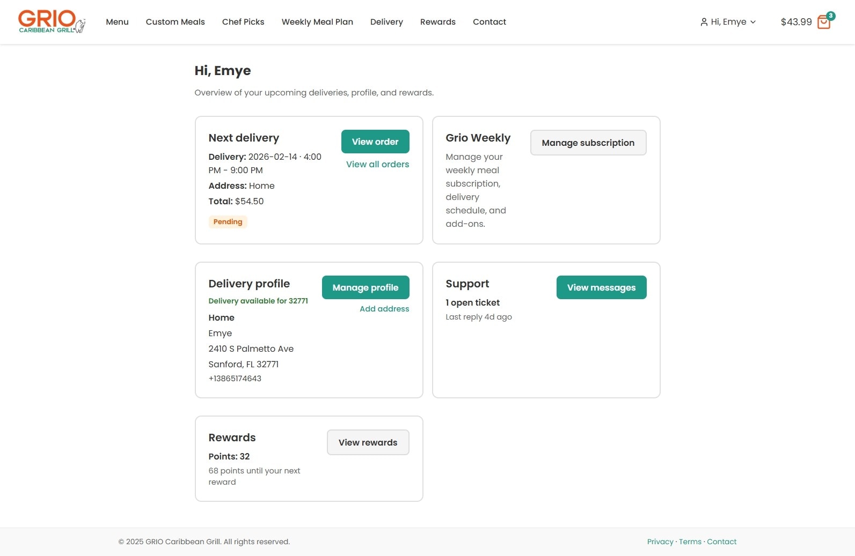Screen dimensions: 855x556
Task: Click the Grio Weekly card title
Action: pos(478,138)
